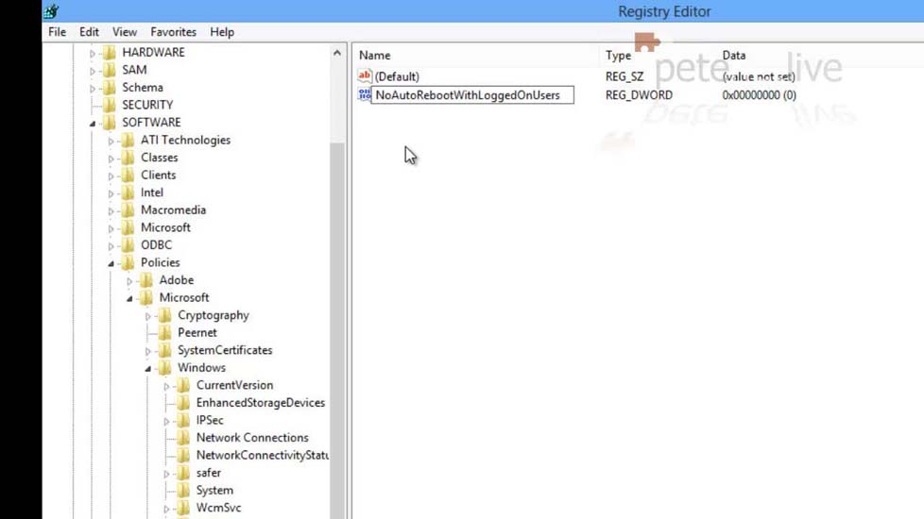Expand the Classes key

(111, 159)
